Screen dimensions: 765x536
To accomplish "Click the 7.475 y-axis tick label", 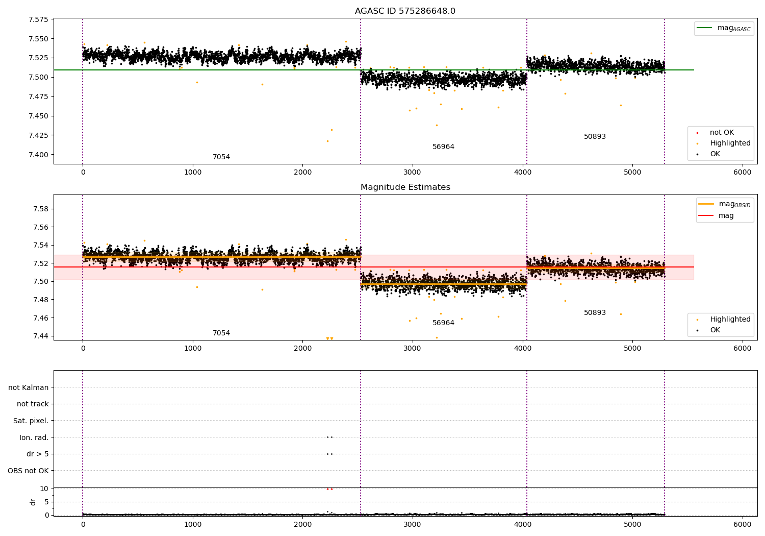I will [38, 97].
